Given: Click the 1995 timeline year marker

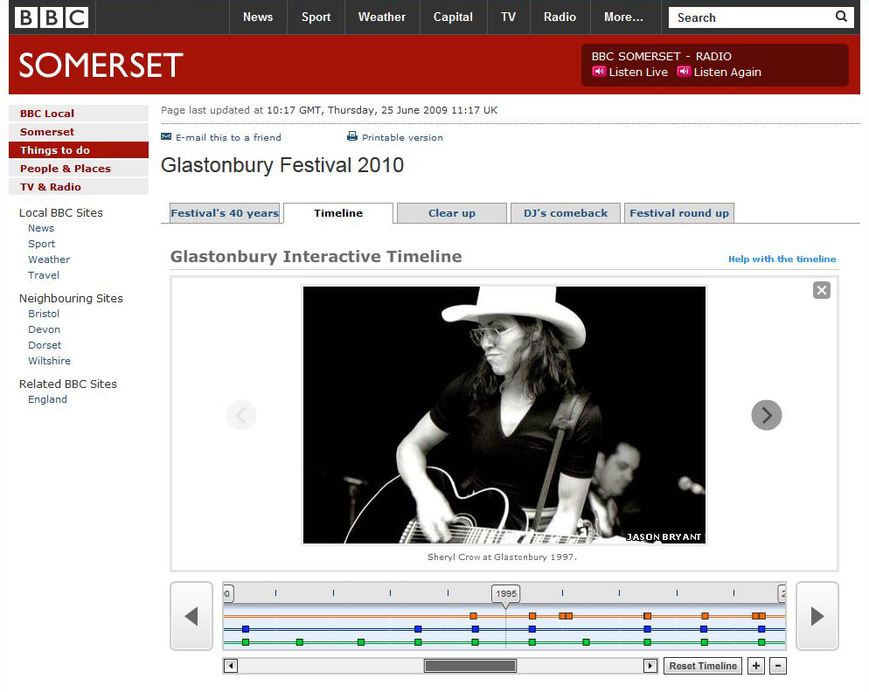Looking at the screenshot, I should pyautogui.click(x=506, y=593).
